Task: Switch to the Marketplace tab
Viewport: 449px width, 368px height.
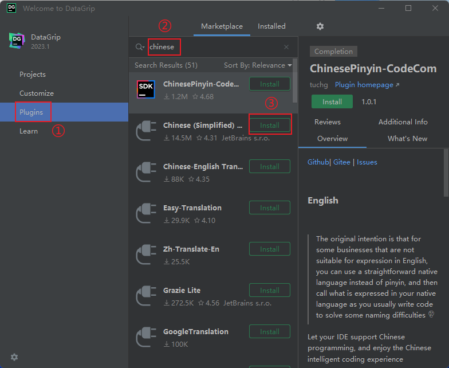Action: (222, 26)
